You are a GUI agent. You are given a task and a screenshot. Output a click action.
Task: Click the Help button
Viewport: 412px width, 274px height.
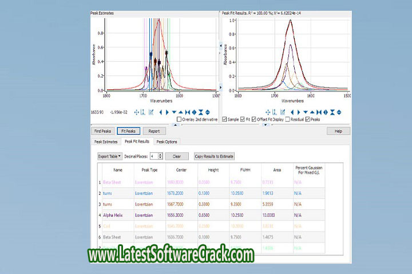(x=338, y=131)
